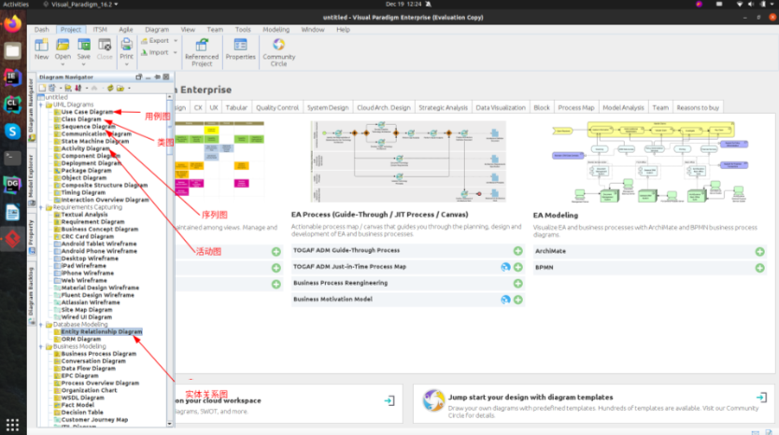Open the Diagram menu tab
Viewport: 779px width, 435px height.
pyautogui.click(x=157, y=30)
